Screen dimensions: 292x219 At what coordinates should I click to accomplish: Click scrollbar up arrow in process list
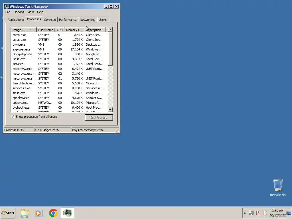(x=110, y=30)
